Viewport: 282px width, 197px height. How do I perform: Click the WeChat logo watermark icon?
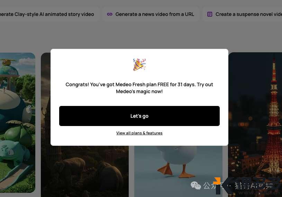tap(196, 185)
